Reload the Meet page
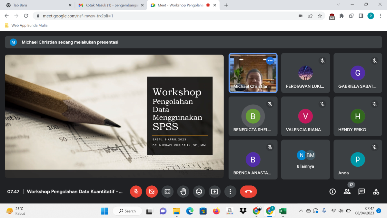This screenshot has height=218, width=387. point(26,16)
